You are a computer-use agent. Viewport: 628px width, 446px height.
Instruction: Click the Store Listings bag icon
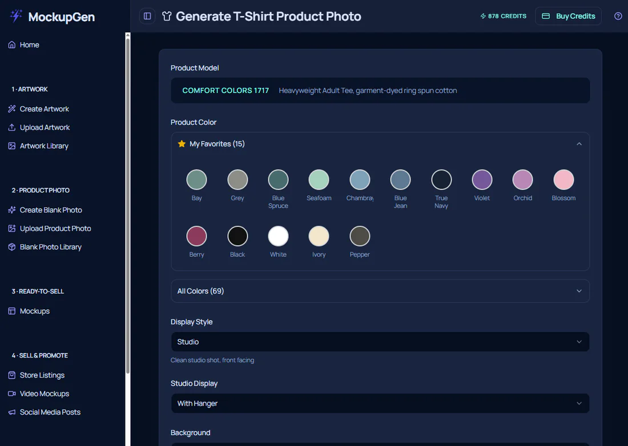[x=12, y=375]
